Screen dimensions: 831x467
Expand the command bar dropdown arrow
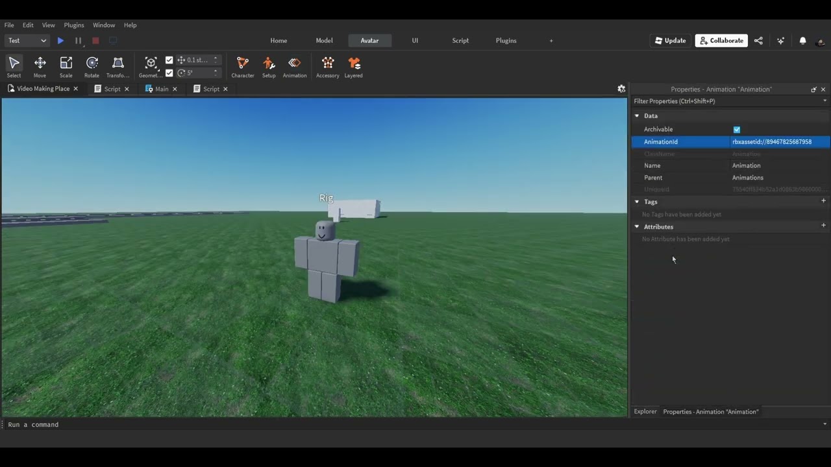[x=825, y=424]
